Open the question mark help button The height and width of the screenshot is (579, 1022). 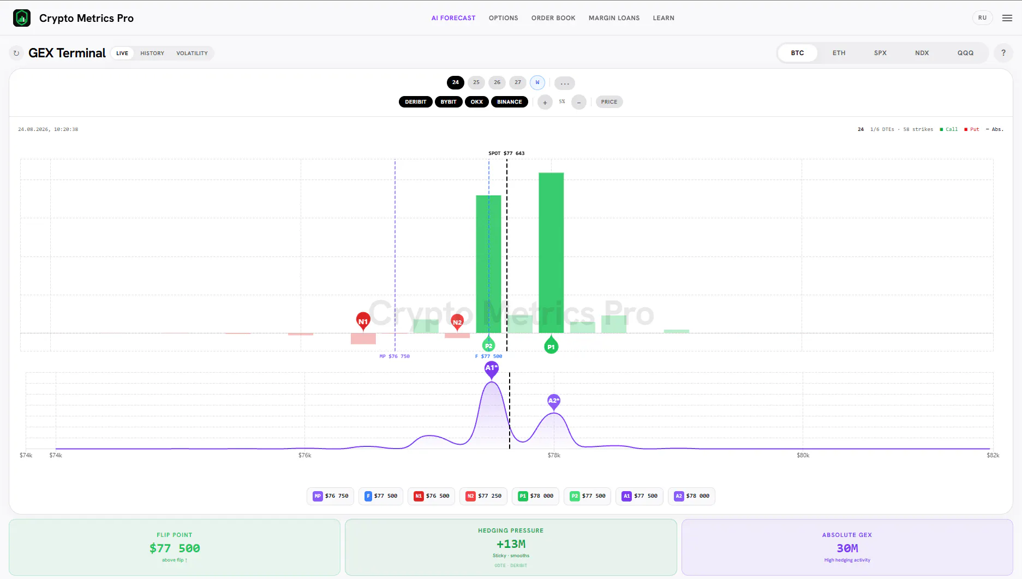tap(1003, 53)
